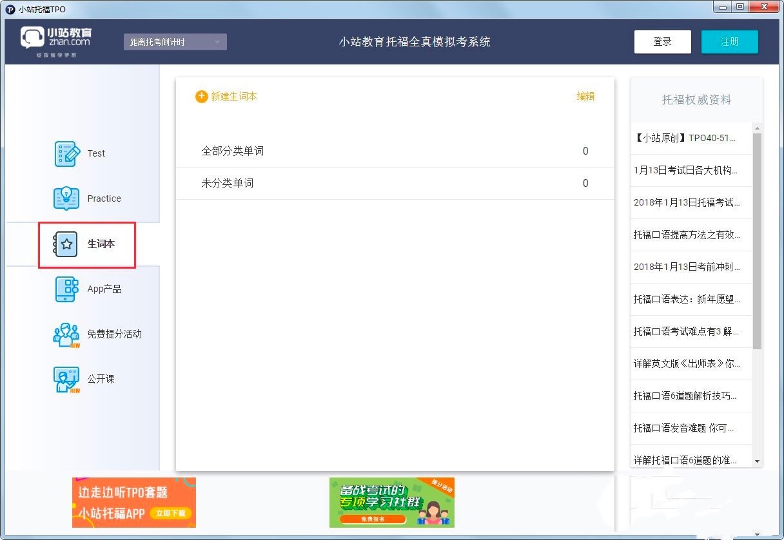The height and width of the screenshot is (540, 784).
Task: Click the 登录 button
Action: coord(663,42)
